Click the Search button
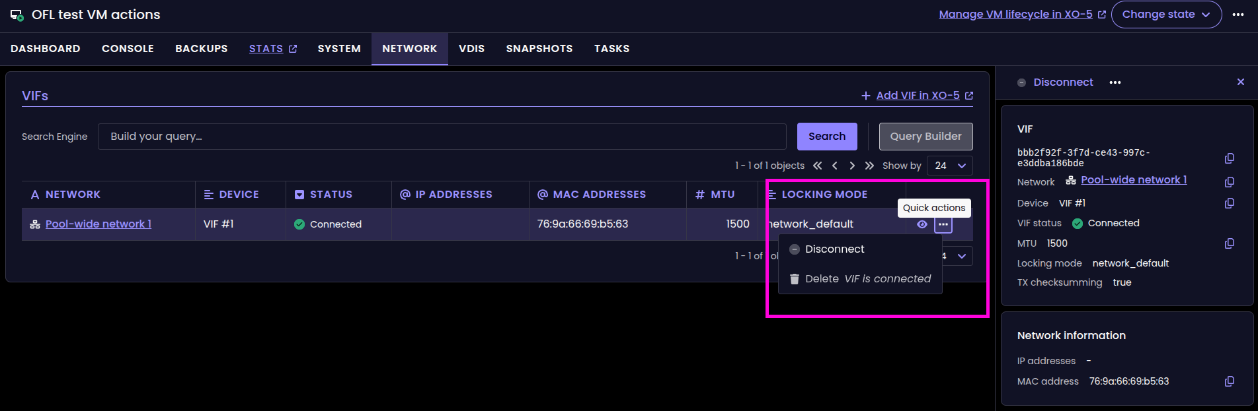 click(826, 137)
